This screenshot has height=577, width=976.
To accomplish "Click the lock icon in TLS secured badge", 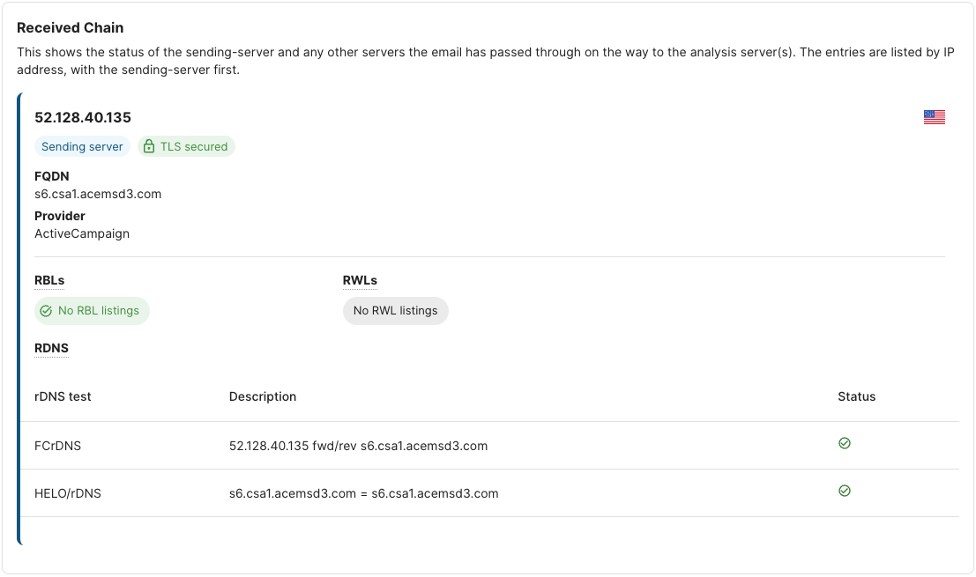I will tap(152, 146).
